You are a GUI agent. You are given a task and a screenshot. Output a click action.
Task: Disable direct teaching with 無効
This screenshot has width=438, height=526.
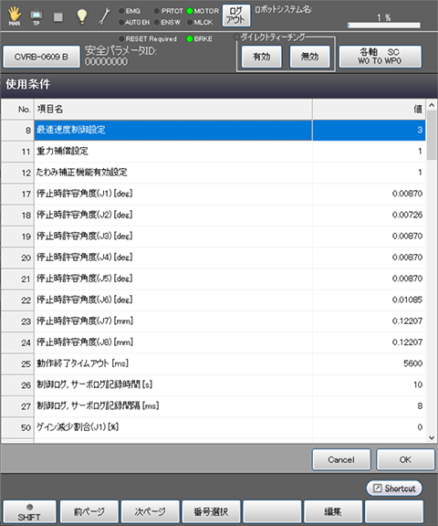[309, 57]
